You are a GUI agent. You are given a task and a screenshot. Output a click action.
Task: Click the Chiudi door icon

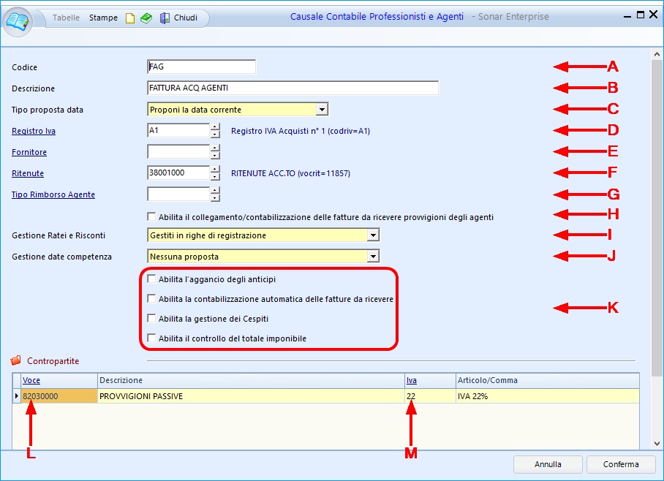pos(165,18)
